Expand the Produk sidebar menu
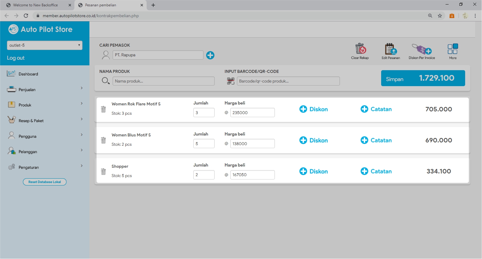 point(45,105)
